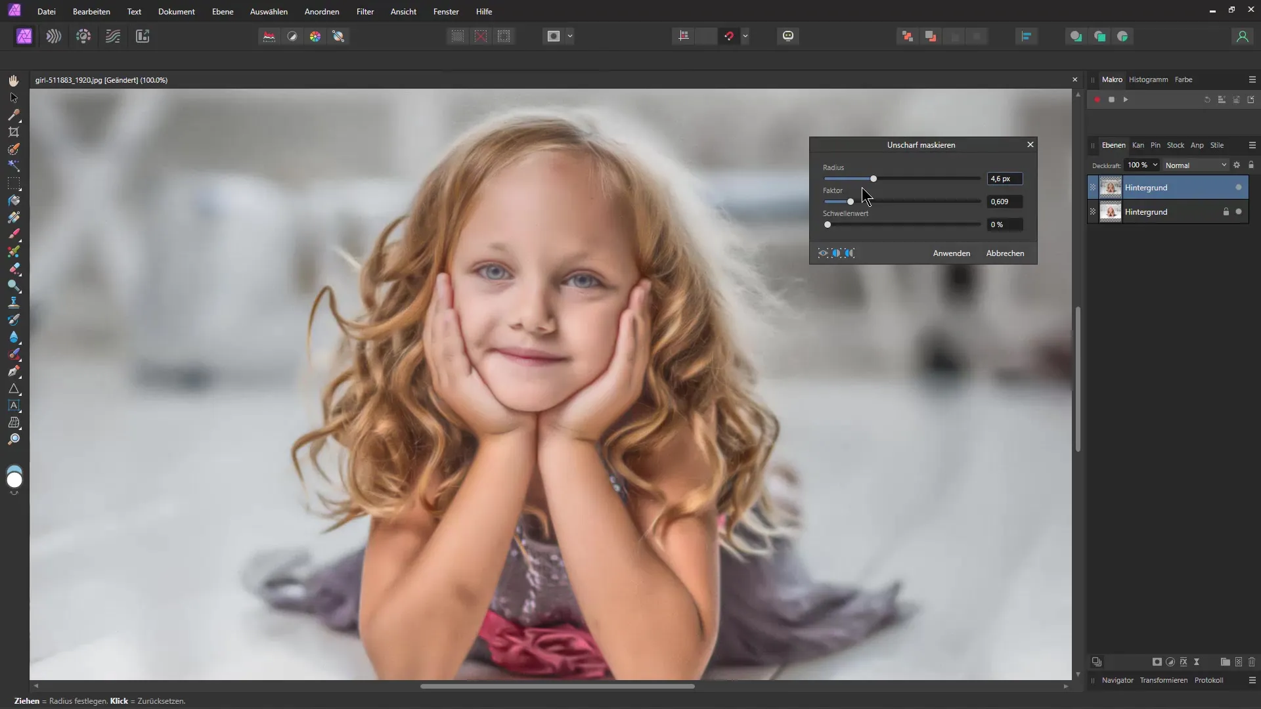The height and width of the screenshot is (709, 1261).
Task: Switch to Export persona
Action: point(143,37)
